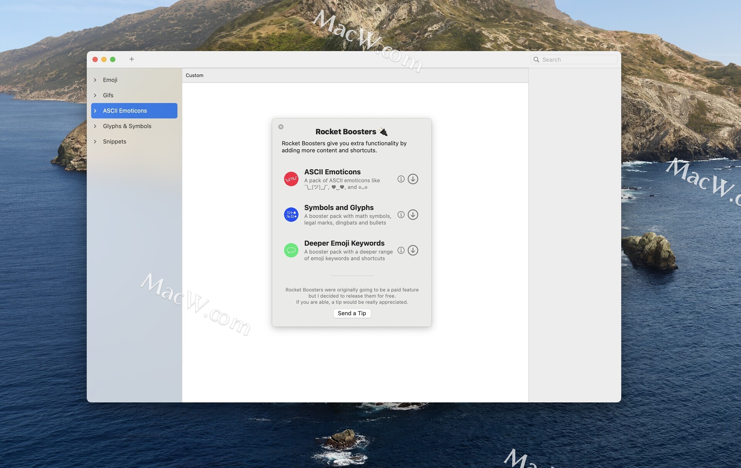Download the Symbols and Glyphs booster
The image size is (741, 468).
[x=413, y=215]
